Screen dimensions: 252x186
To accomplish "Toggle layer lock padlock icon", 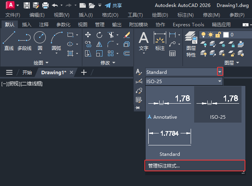I will (218, 35).
